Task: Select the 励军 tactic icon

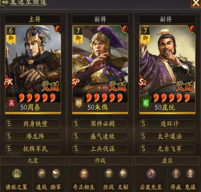Action: [x=56, y=174]
